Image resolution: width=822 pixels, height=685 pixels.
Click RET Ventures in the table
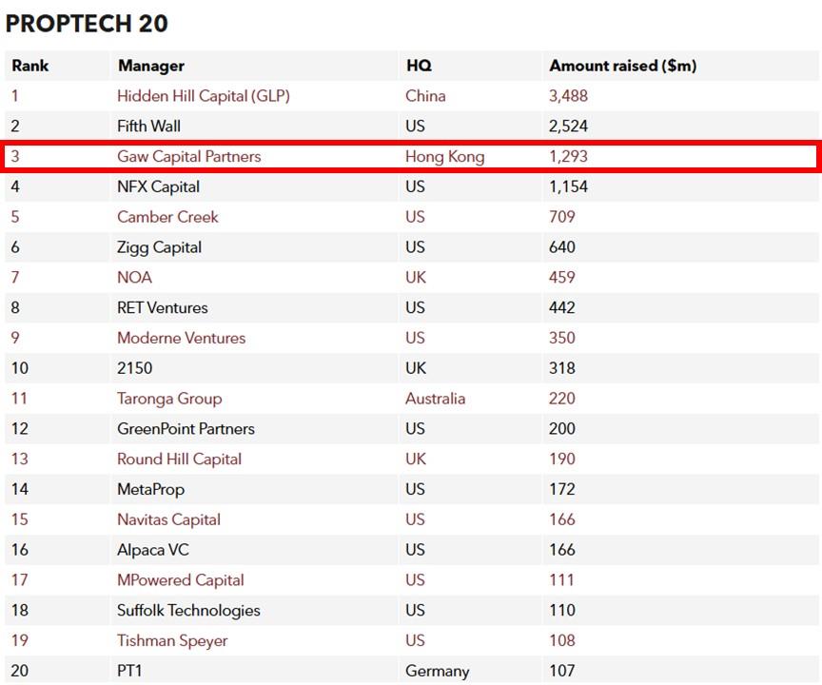pos(162,308)
